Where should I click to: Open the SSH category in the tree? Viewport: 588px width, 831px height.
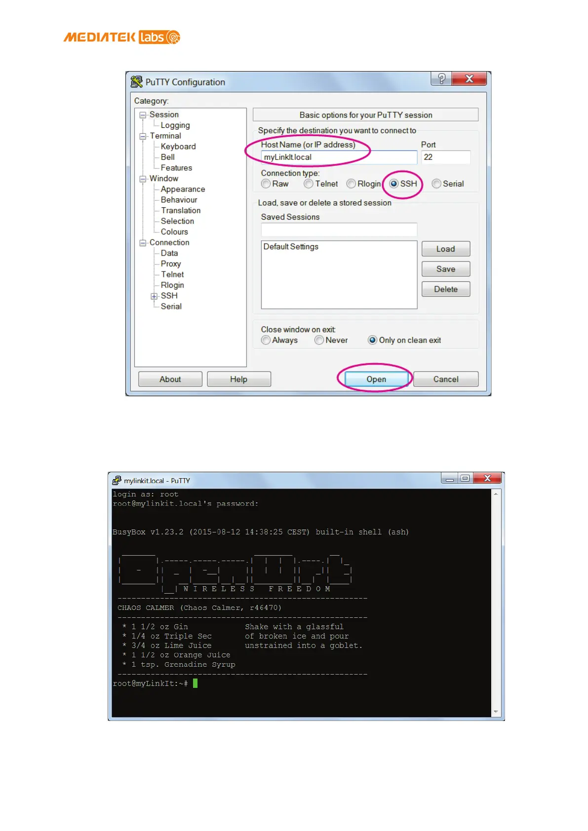[x=169, y=296]
